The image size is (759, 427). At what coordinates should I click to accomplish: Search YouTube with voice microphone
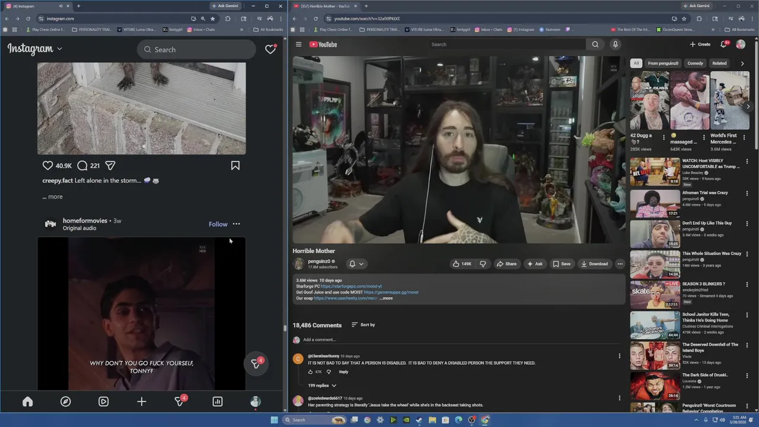pyautogui.click(x=616, y=44)
